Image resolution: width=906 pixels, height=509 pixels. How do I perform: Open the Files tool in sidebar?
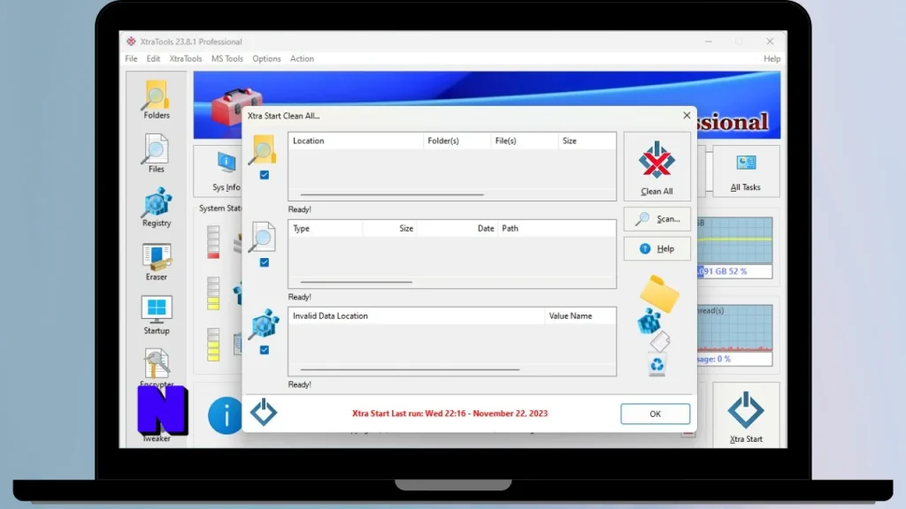click(156, 154)
